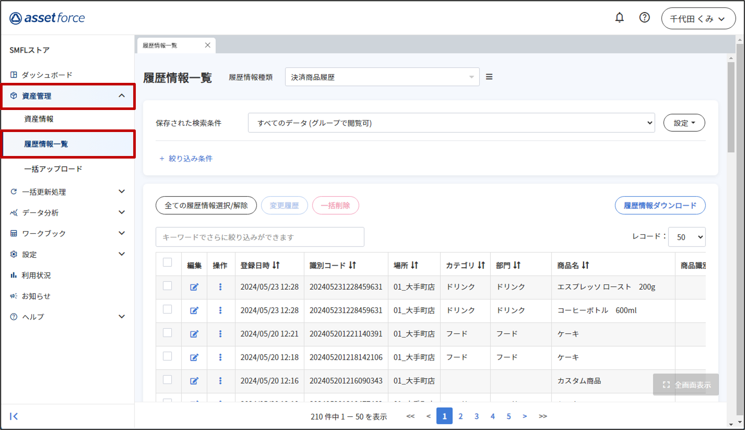
Task: Open the 履歴情報種類 dropdown showing 決済商品履歴
Action: 382,77
